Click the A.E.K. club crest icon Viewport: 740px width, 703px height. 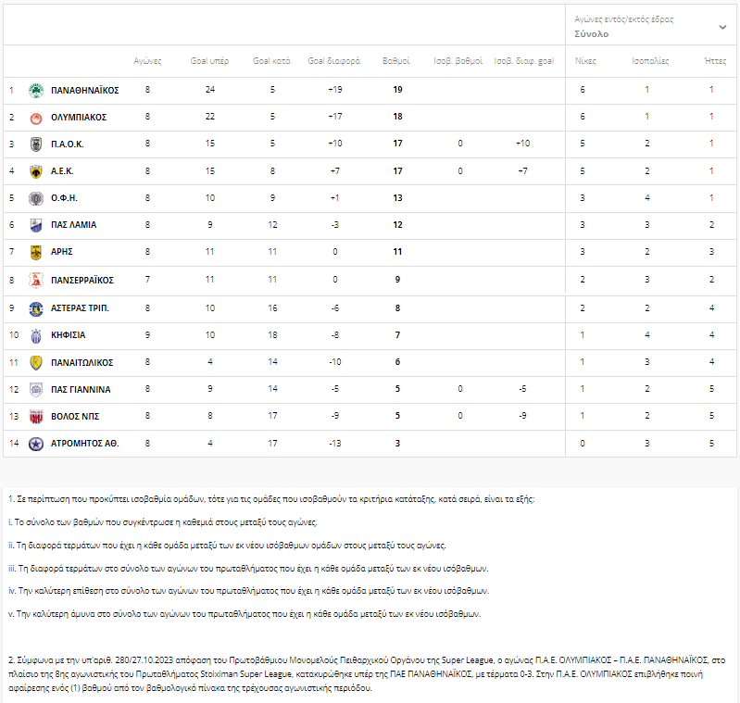pyautogui.click(x=36, y=171)
